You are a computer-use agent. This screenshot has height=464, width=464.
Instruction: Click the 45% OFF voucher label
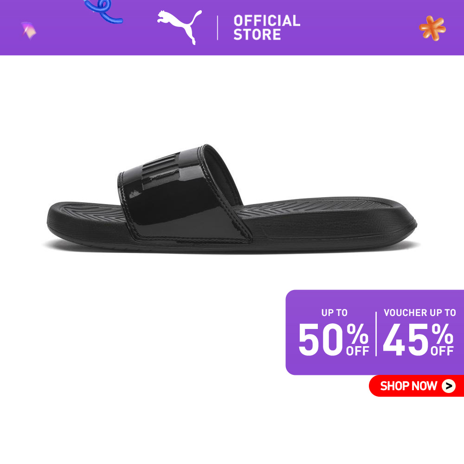(x=419, y=339)
